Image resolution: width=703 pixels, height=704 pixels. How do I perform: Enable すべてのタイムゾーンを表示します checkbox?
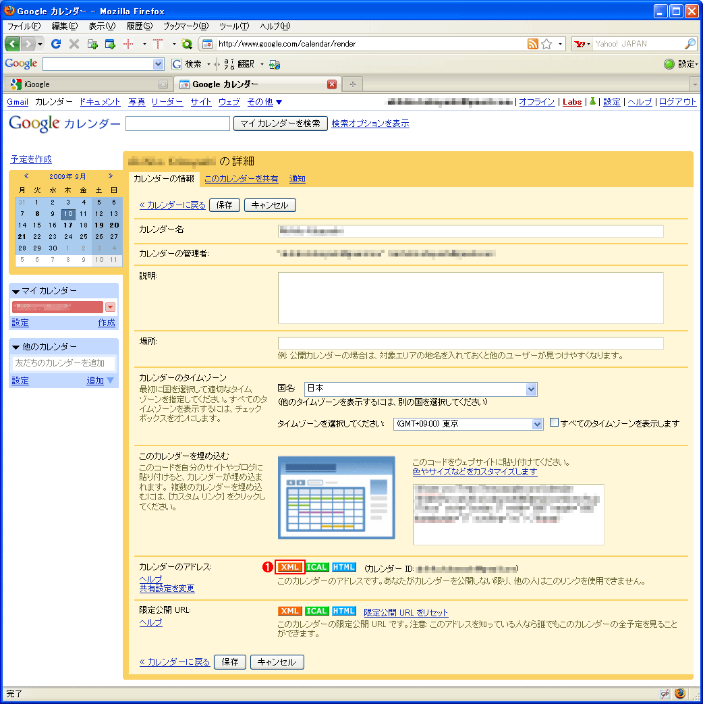(x=554, y=423)
